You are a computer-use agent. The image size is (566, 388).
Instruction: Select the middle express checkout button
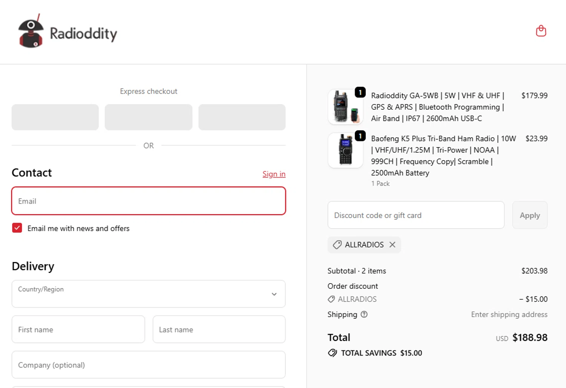click(x=149, y=117)
